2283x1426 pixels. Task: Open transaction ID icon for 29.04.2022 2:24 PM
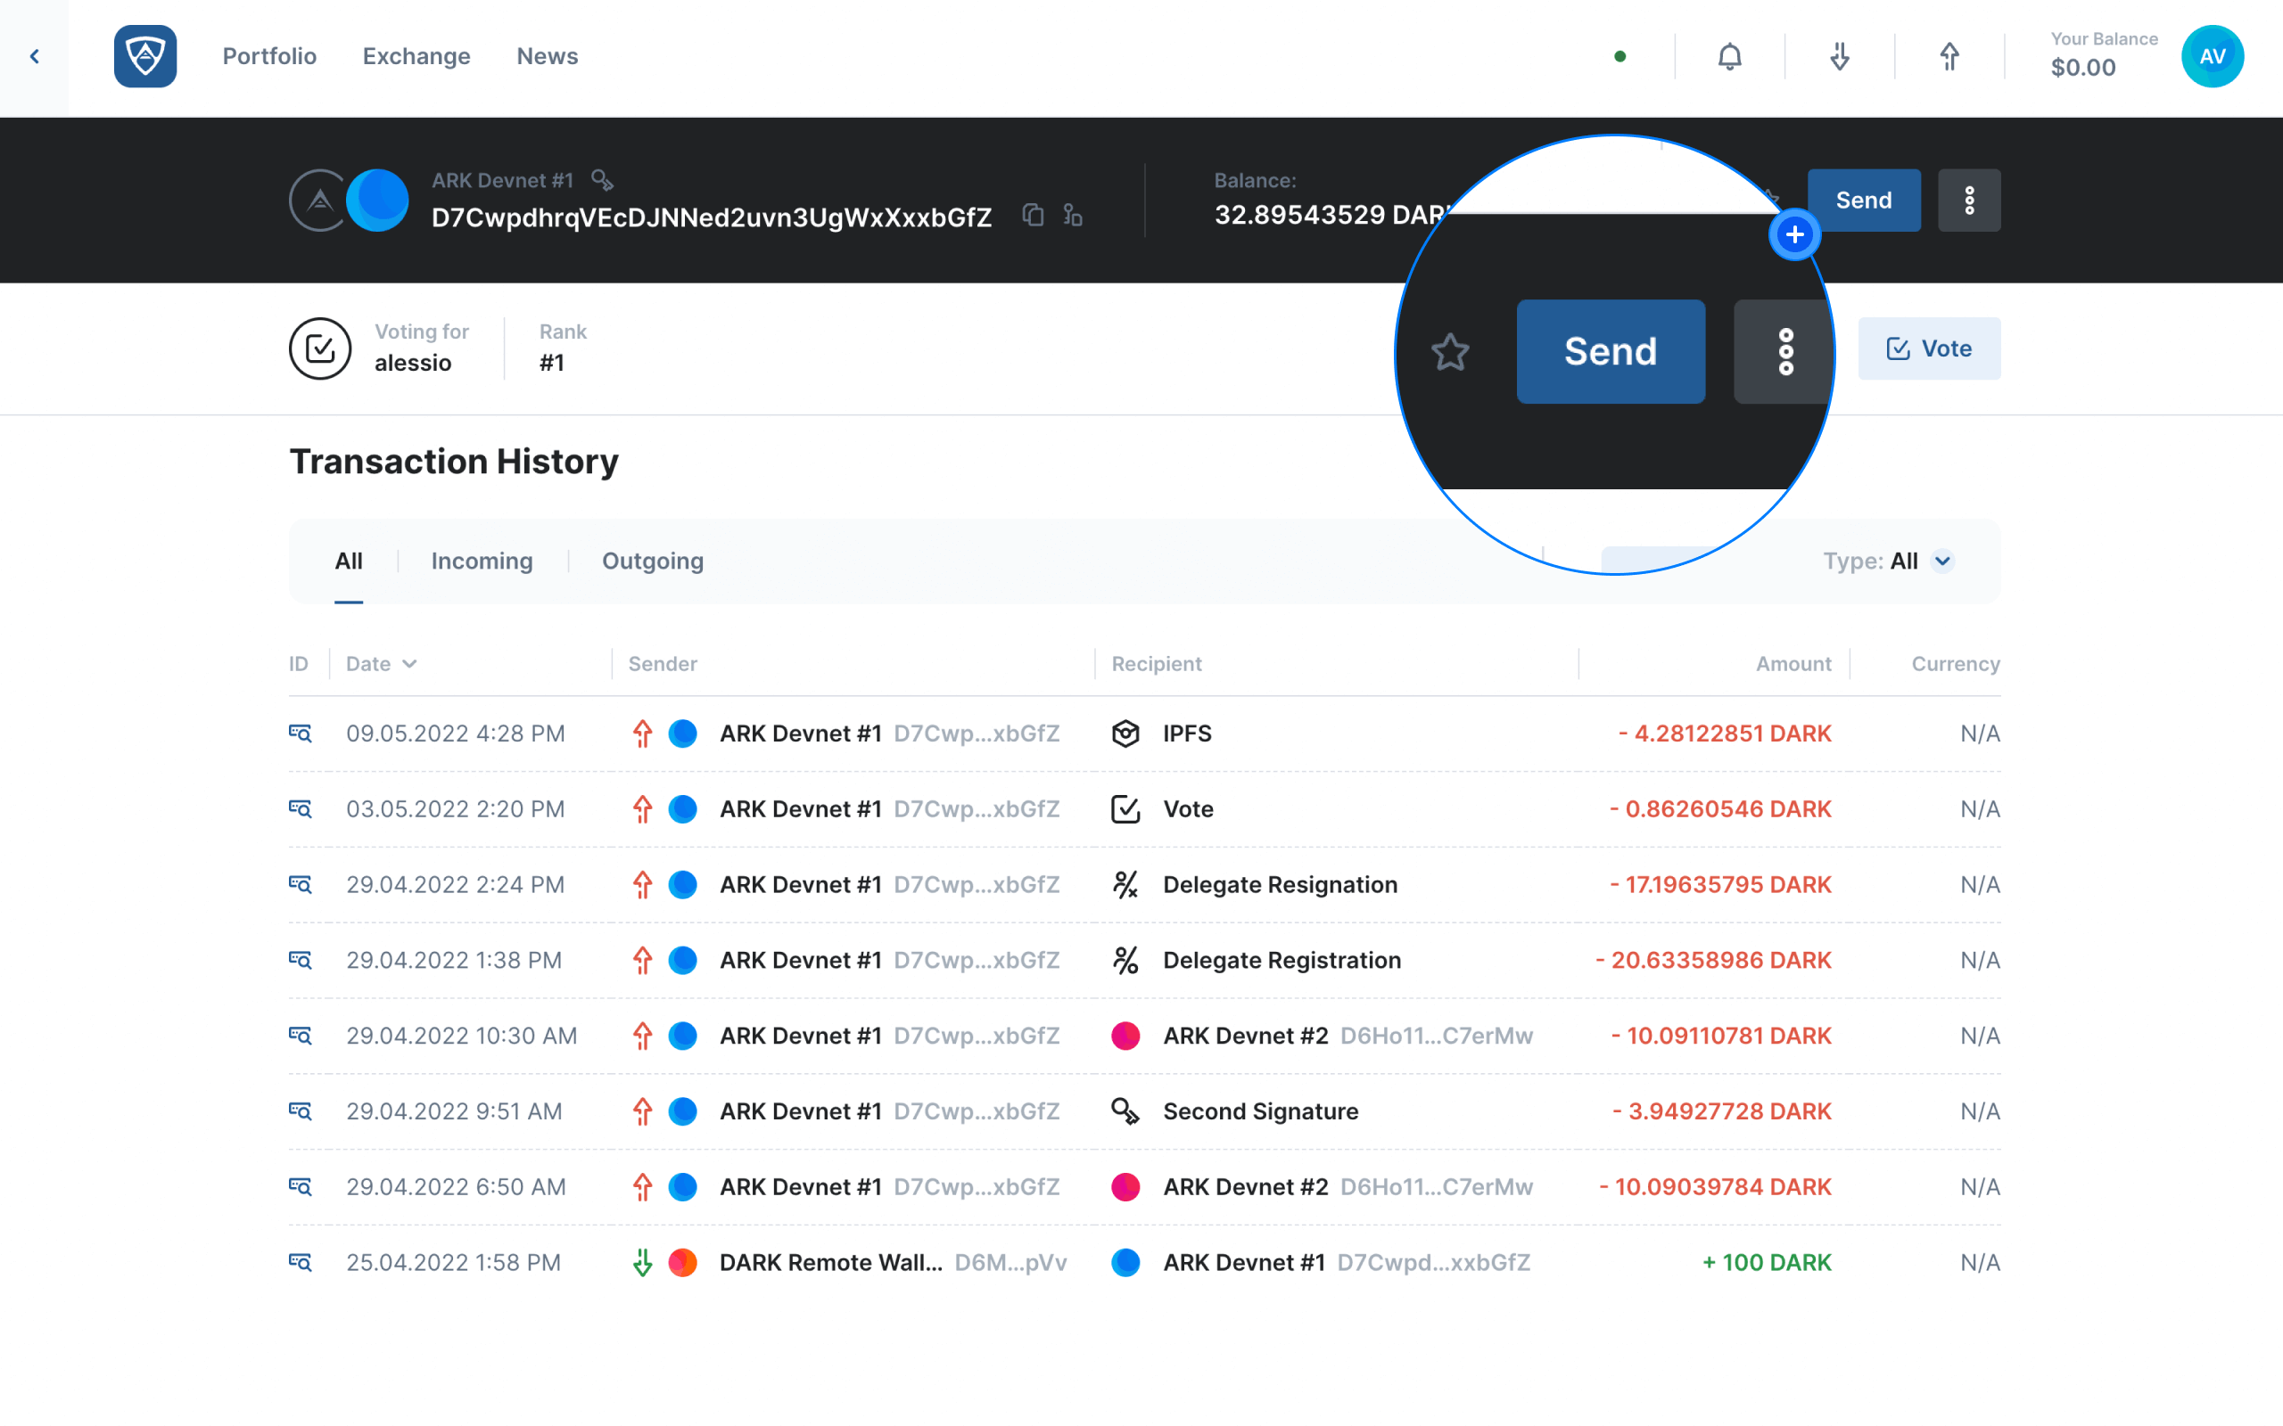click(x=300, y=884)
